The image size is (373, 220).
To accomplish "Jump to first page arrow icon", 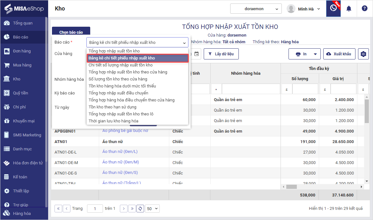I will pos(58,209).
